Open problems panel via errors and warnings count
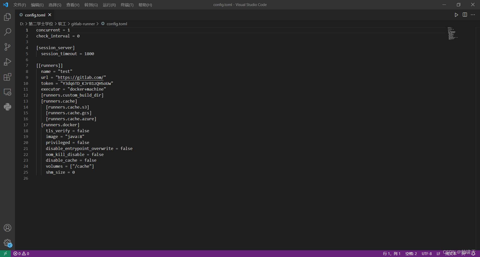This screenshot has height=257, width=480. 21,254
